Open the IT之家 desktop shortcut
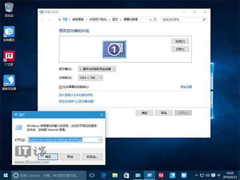This screenshot has height=180, width=240. coord(9,58)
